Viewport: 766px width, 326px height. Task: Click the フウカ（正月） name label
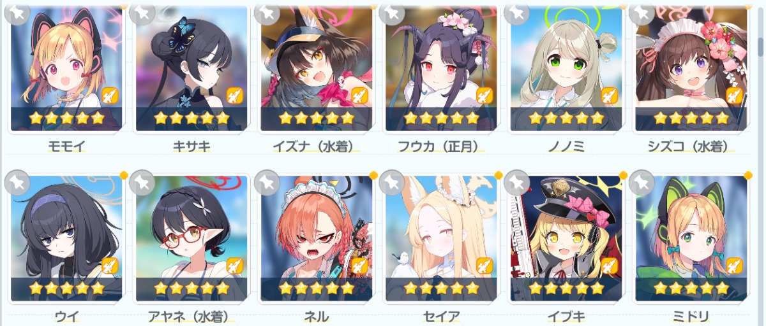pos(441,146)
